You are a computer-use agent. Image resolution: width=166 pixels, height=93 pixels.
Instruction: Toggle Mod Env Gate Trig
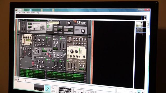pos(61,38)
